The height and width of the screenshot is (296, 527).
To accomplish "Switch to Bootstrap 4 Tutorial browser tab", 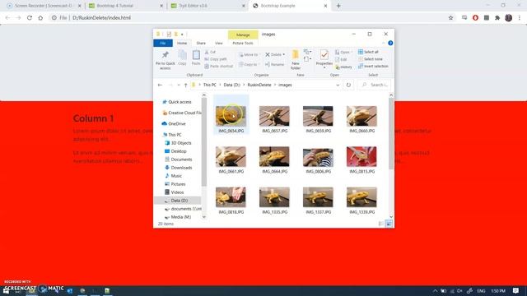I will click(x=125, y=6).
